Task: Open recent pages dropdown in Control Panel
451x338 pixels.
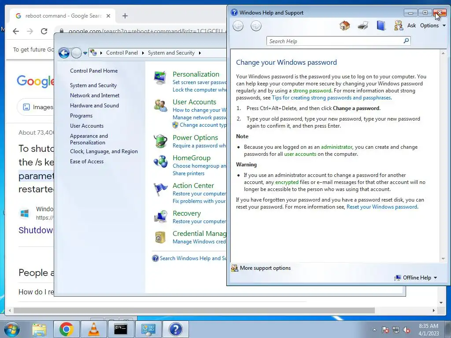Action: click(85, 53)
